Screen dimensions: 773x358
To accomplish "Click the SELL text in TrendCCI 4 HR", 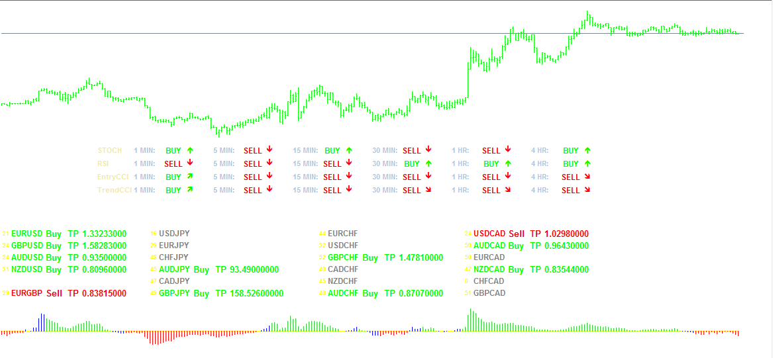I will click(x=571, y=191).
